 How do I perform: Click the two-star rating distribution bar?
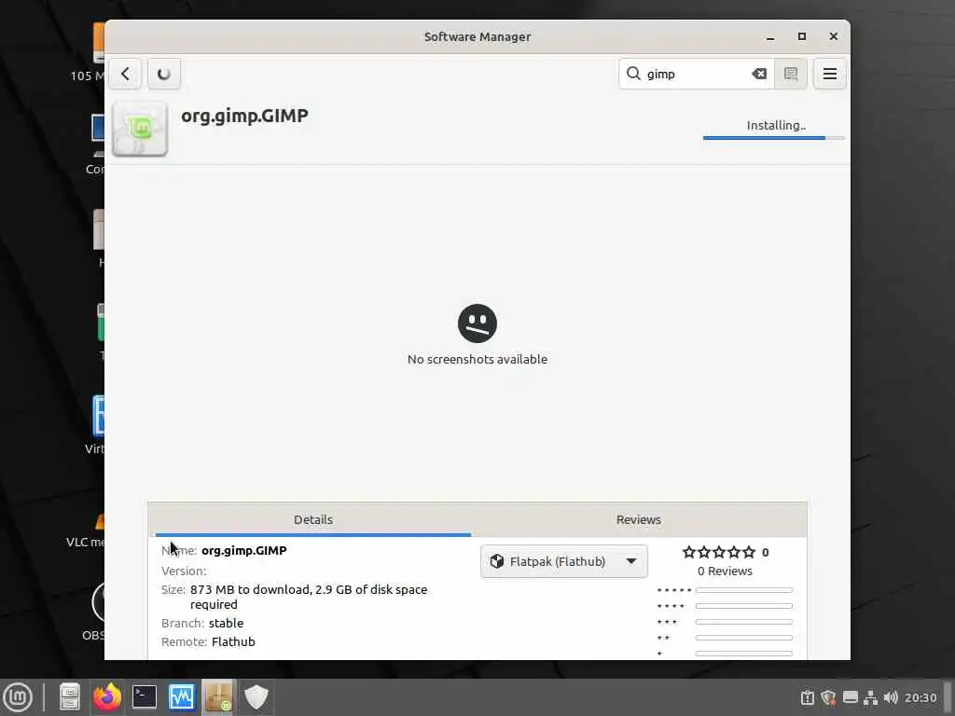744,638
